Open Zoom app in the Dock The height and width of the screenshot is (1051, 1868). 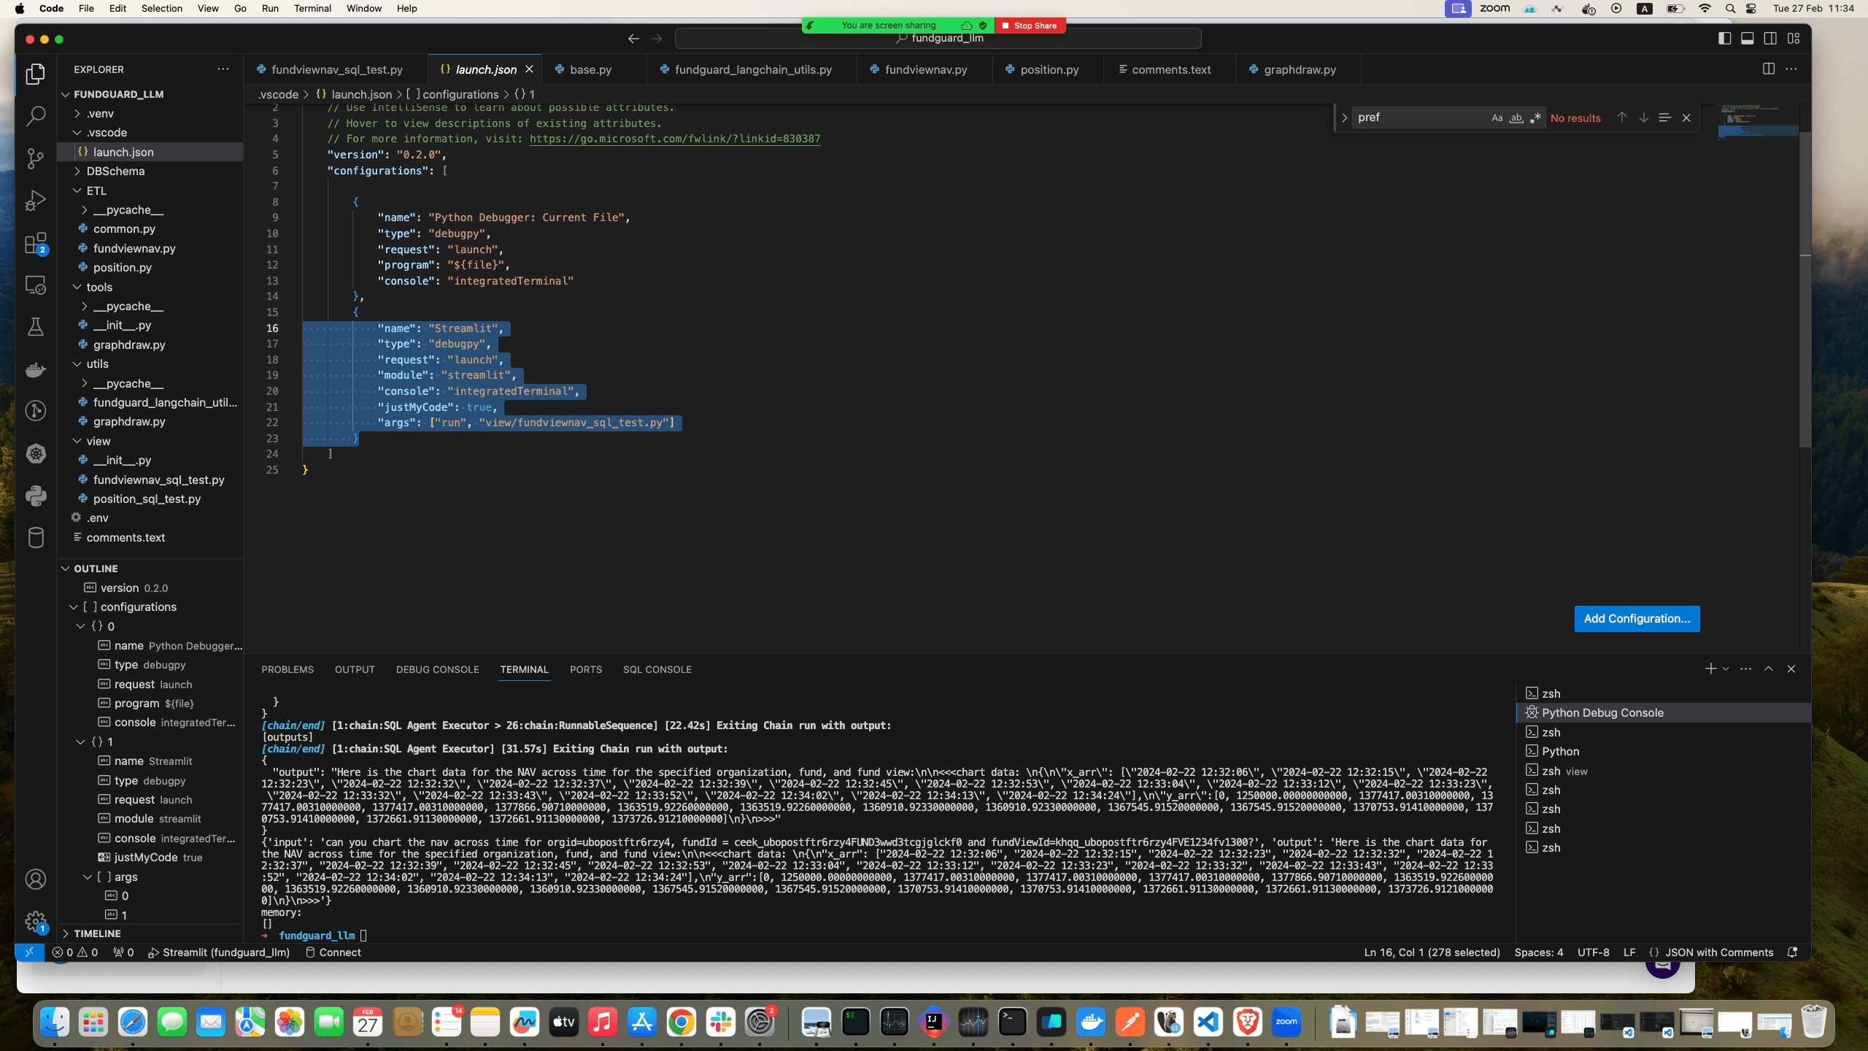coord(1286,1023)
